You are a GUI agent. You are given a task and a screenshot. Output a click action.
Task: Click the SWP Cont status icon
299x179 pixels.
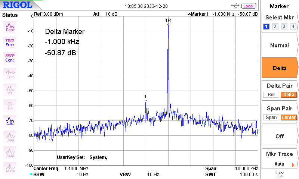coord(10,59)
